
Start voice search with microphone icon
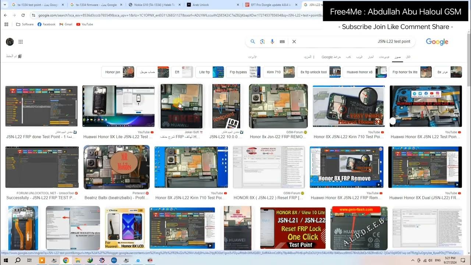pyautogui.click(x=272, y=42)
